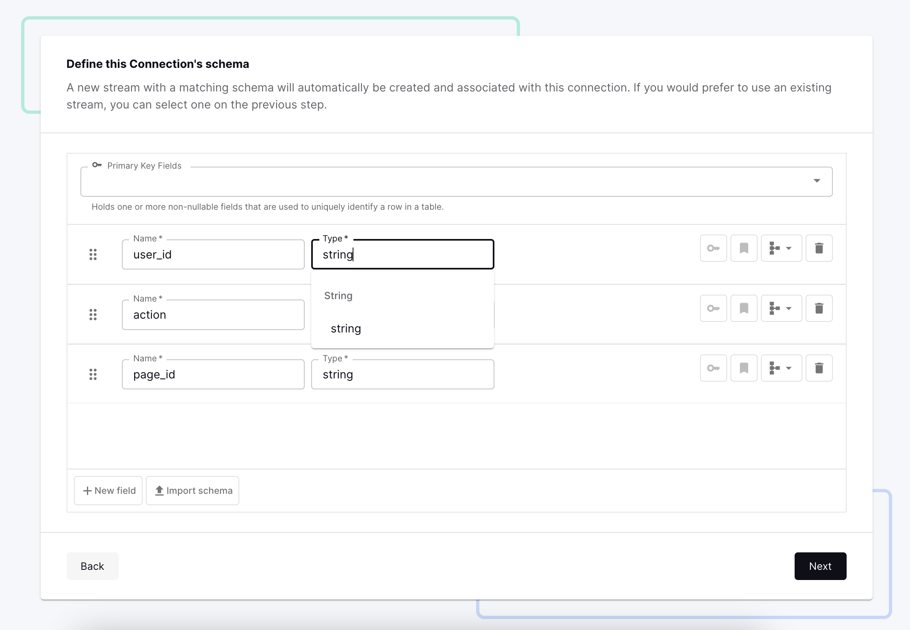910x630 pixels.
Task: Add a New field
Action: 108,491
